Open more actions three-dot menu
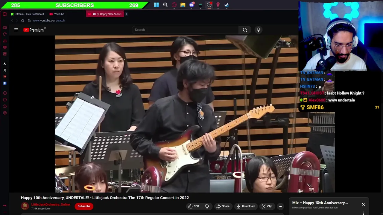Screen dimensions: 383x215 [x=280, y=206]
